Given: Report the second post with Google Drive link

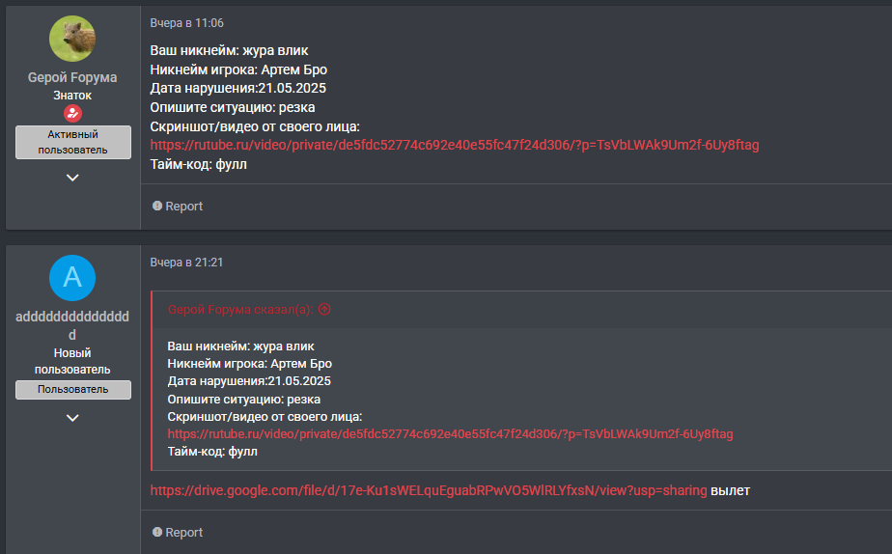Looking at the screenshot, I should [x=178, y=532].
